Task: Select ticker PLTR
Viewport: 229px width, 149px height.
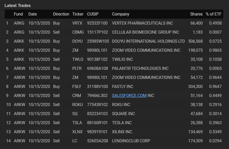Action: click(77, 68)
